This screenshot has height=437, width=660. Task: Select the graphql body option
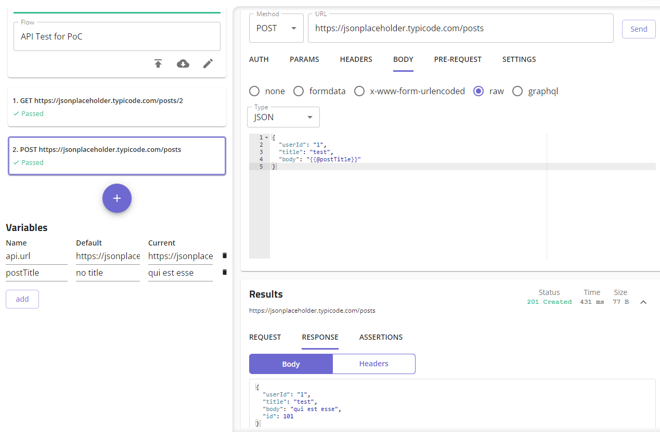point(517,91)
